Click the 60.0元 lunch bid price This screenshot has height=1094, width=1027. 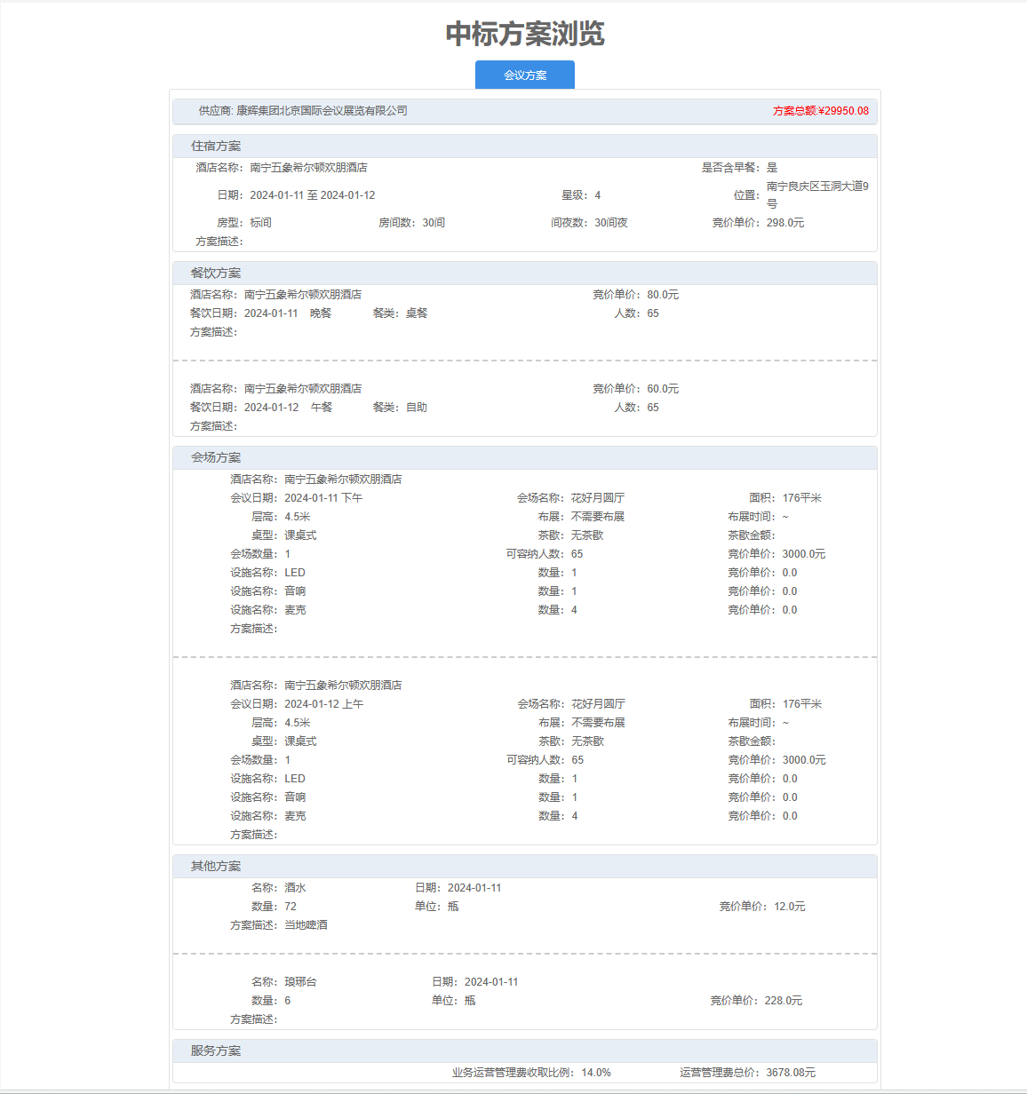[x=663, y=389]
